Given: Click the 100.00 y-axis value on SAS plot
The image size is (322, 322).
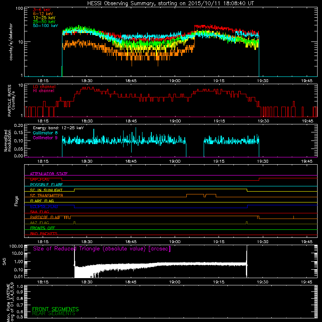Looking at the screenshot, I should [x=16, y=246].
